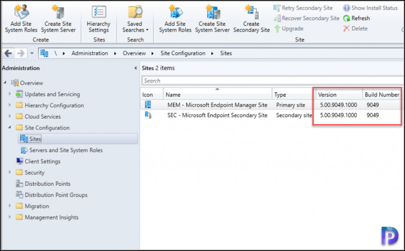Click Administration in the breadcrumb
This screenshot has width=405, height=251.
pos(90,53)
